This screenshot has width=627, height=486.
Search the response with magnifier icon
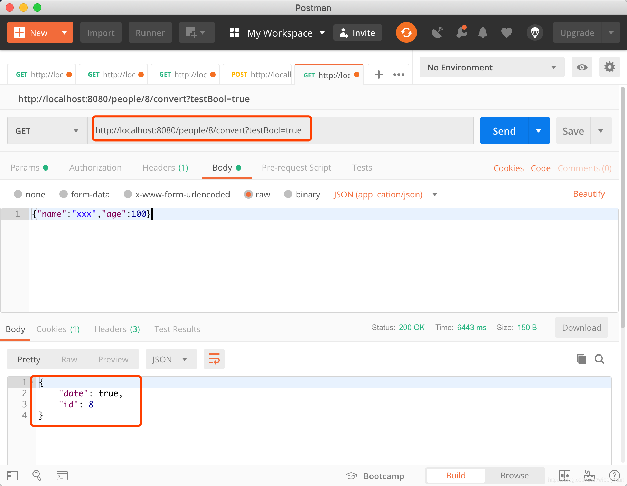click(x=599, y=359)
